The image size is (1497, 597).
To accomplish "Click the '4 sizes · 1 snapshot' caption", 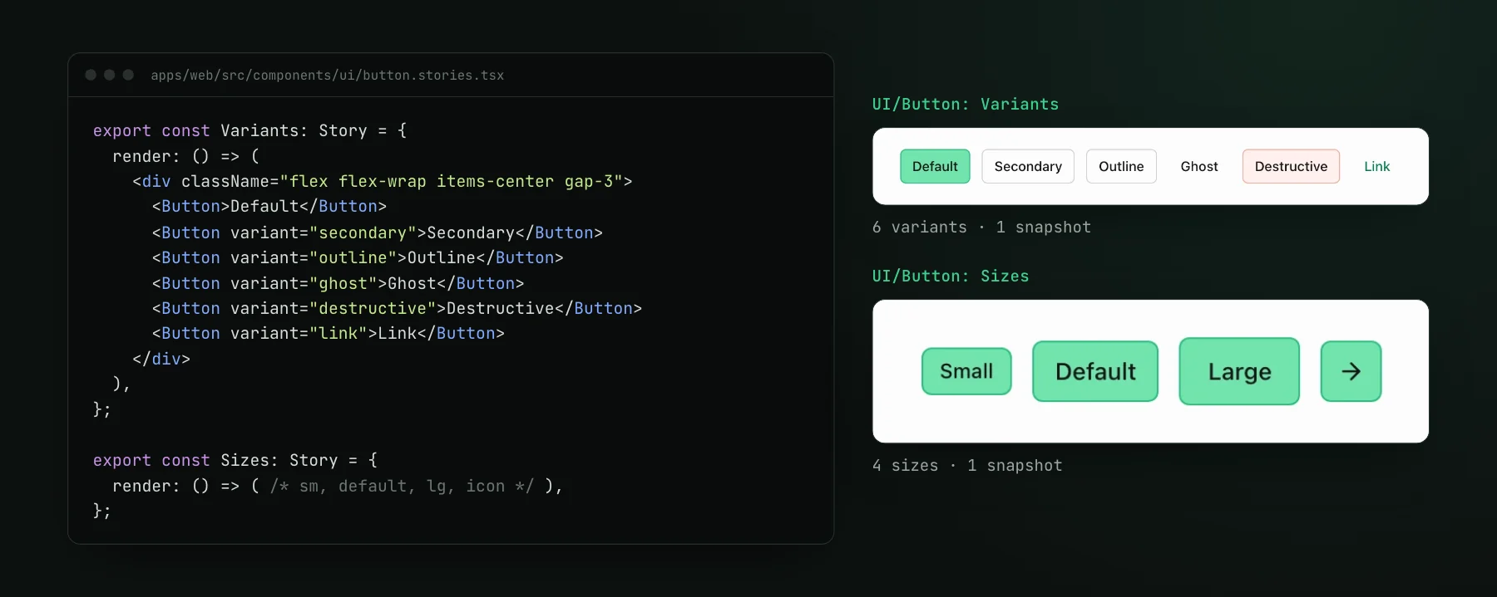I will click(967, 465).
